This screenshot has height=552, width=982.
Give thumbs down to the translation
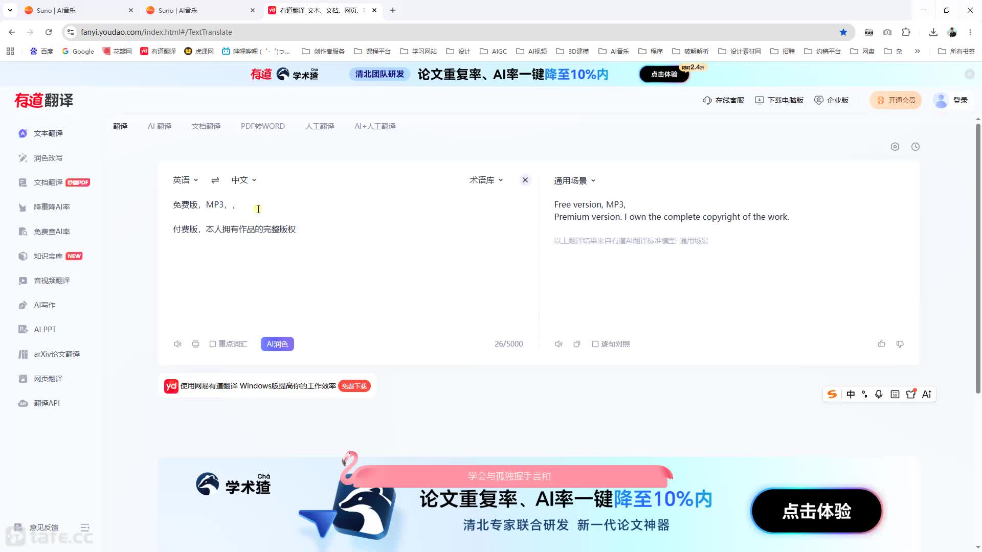(900, 344)
